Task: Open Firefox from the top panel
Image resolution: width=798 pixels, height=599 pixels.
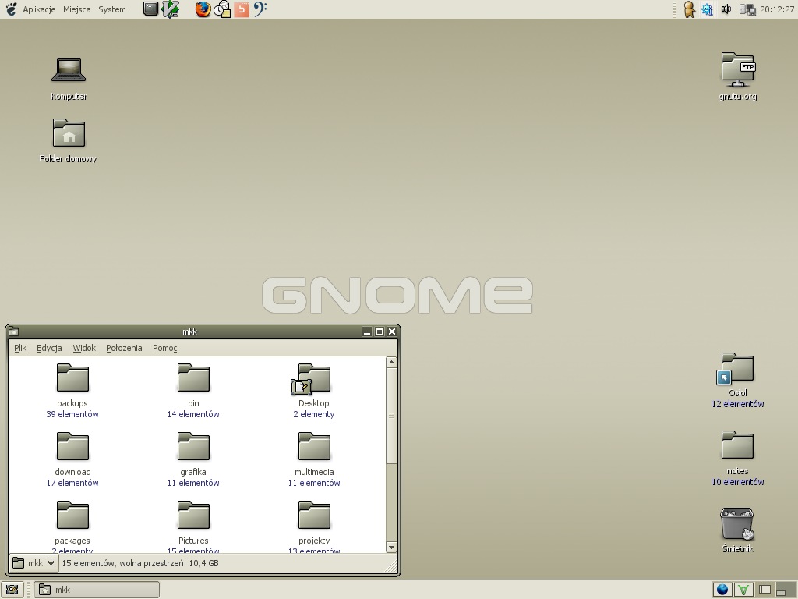Action: point(203,9)
